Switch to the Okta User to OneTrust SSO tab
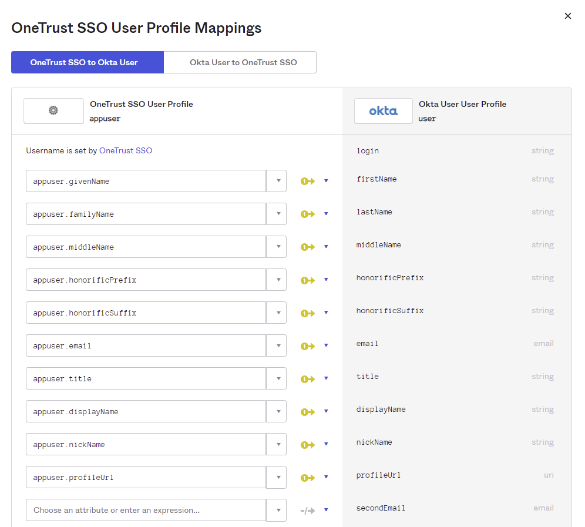This screenshot has width=585, height=527. 240,62
